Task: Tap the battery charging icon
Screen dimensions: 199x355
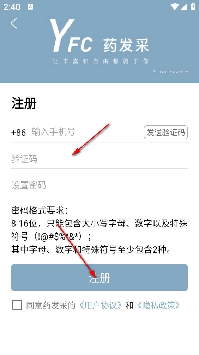Action: (193, 7)
